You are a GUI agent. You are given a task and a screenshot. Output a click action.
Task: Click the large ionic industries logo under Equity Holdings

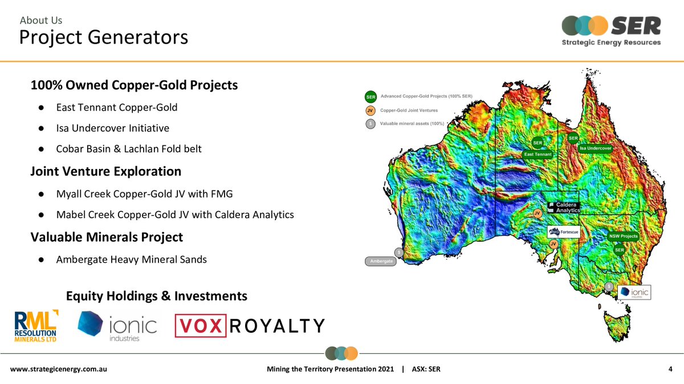[116, 326]
